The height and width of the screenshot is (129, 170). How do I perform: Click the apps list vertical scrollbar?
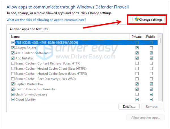tap(160, 68)
